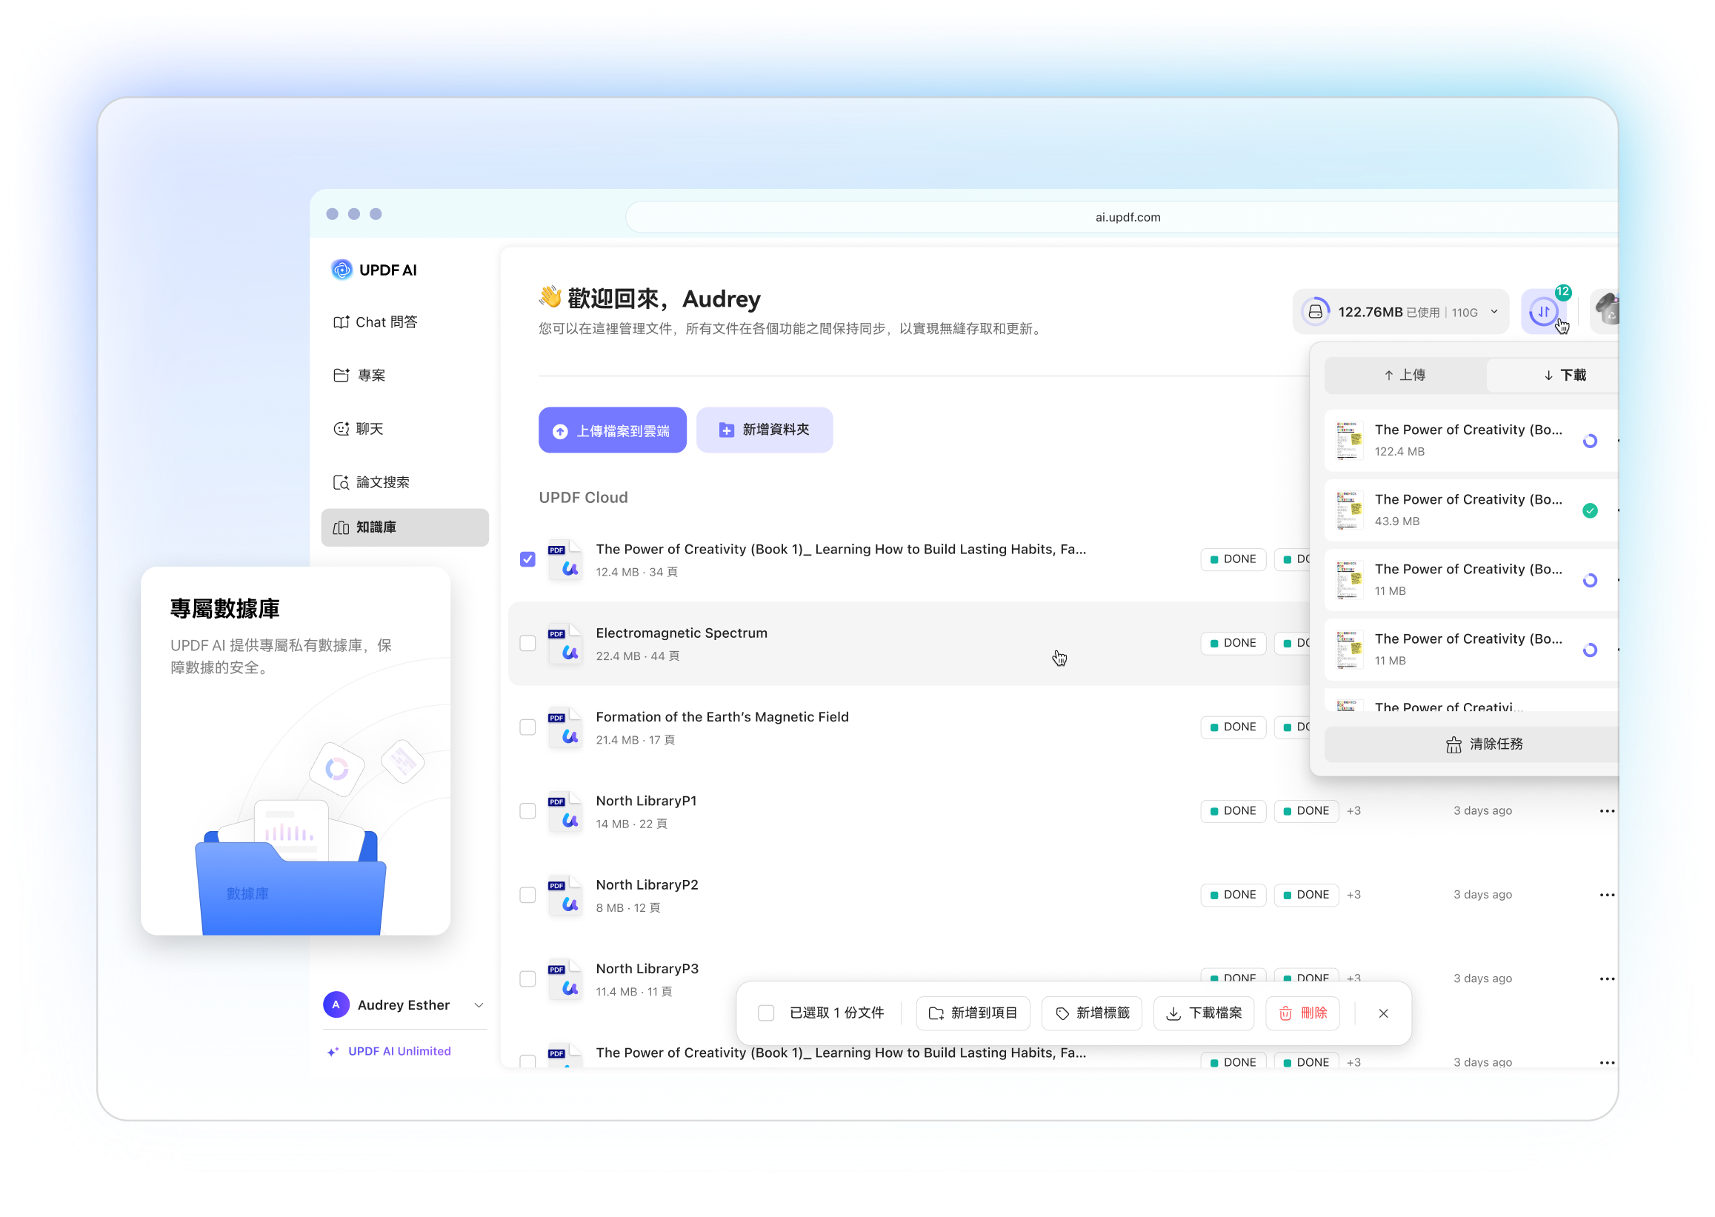This screenshot has width=1715, height=1217.
Task: Click the transfer tasks sync icon
Action: pos(1543,311)
